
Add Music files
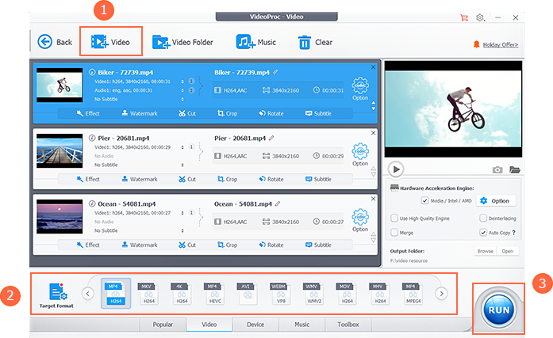(x=255, y=42)
